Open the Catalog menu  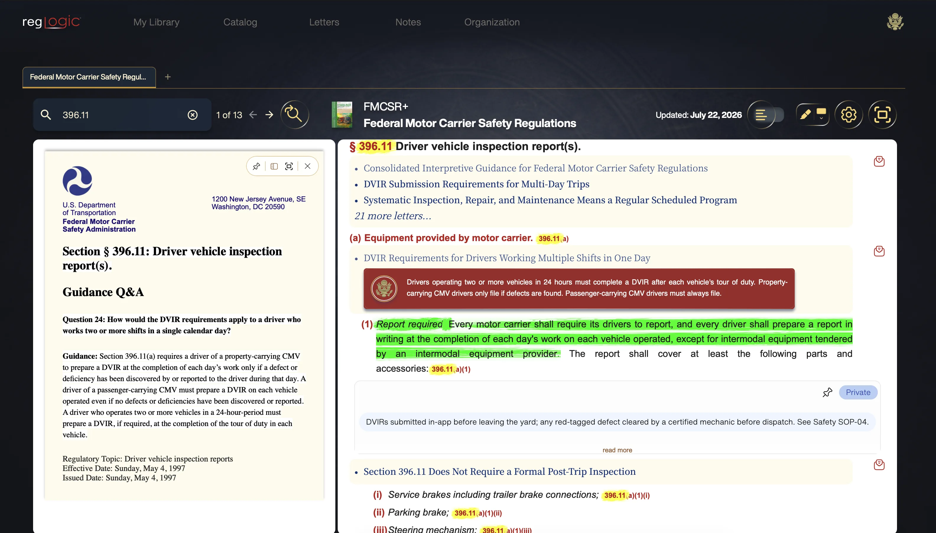tap(240, 22)
